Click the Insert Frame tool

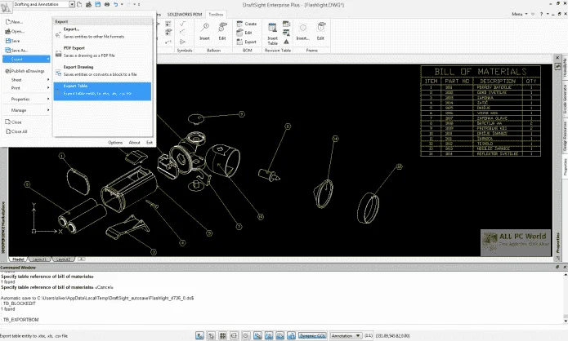click(x=303, y=31)
